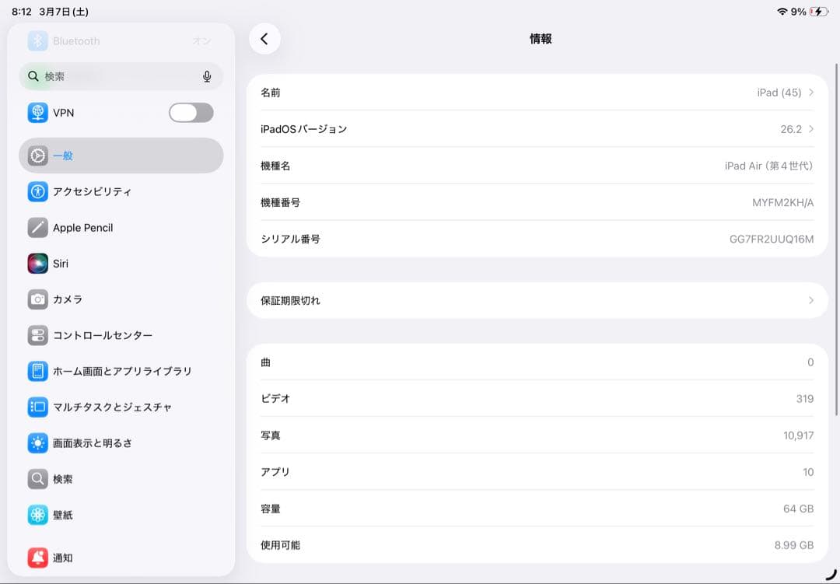840x584 pixels.
Task: Click the ビデオ count 319
Action: pyautogui.click(x=805, y=399)
